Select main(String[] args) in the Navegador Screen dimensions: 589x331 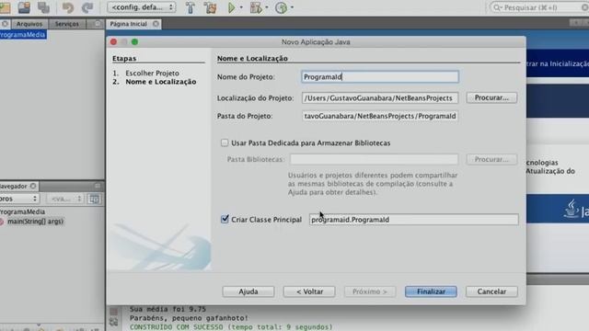(x=35, y=222)
